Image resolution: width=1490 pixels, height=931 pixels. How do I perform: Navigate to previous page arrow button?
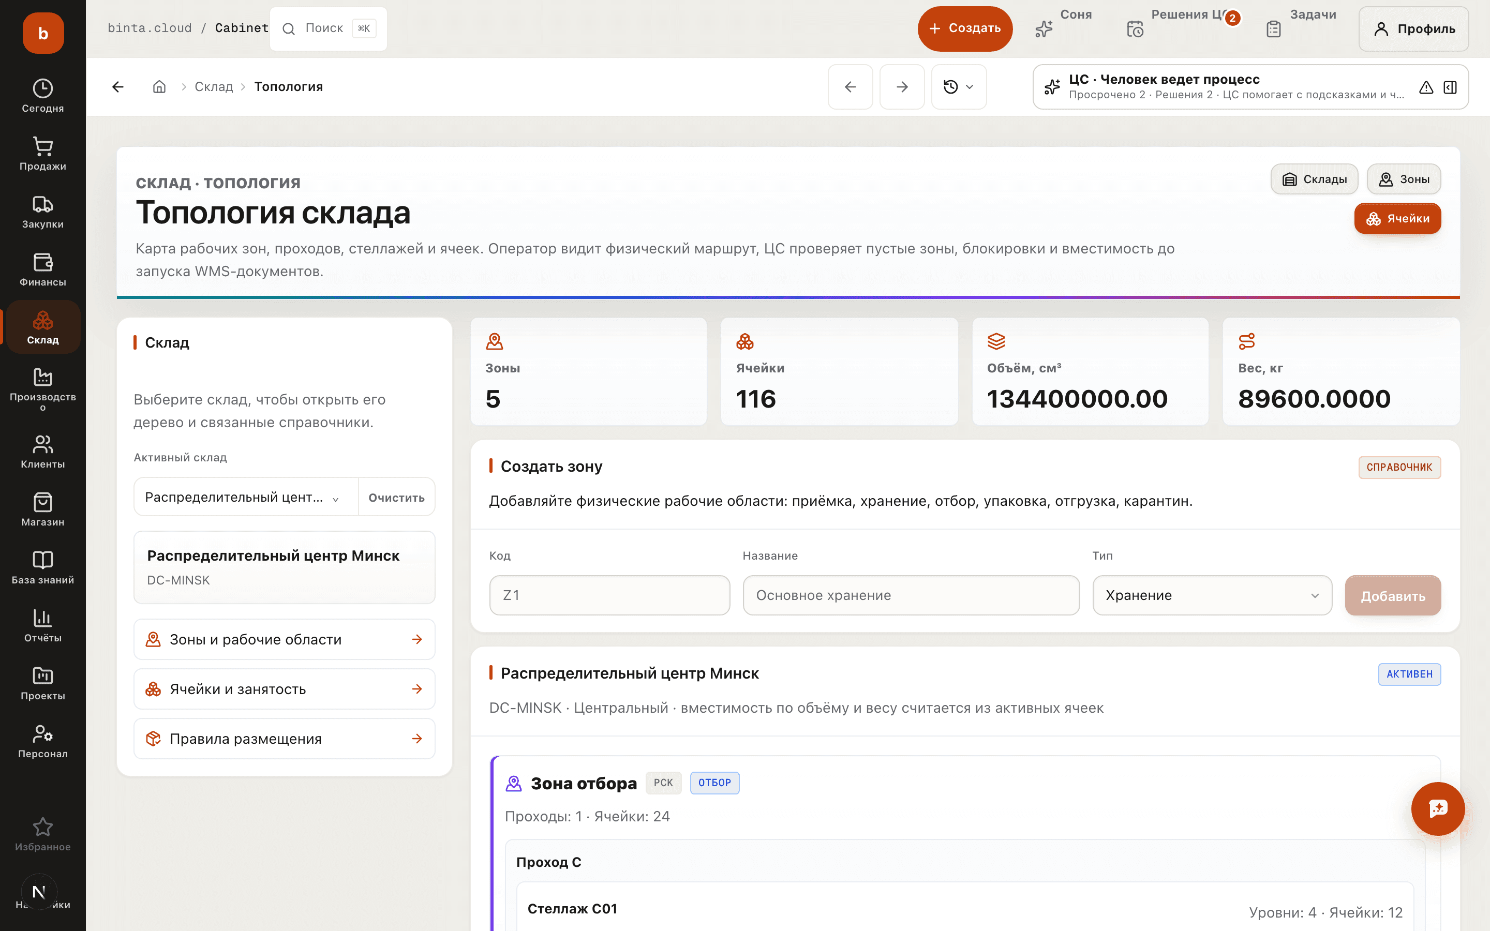851,87
